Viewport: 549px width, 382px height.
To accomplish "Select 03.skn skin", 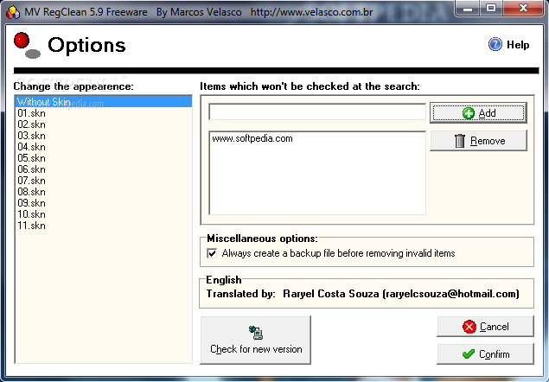I will pos(104,136).
